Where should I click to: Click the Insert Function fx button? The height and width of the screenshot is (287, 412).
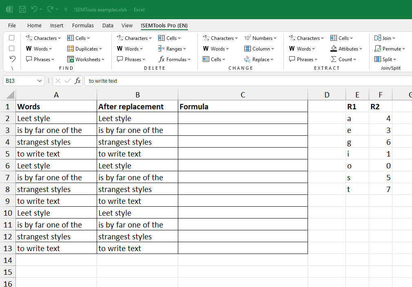tap(78, 81)
